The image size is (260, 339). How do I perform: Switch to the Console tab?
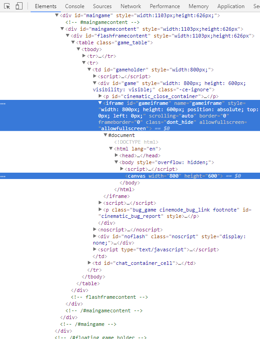[75, 6]
